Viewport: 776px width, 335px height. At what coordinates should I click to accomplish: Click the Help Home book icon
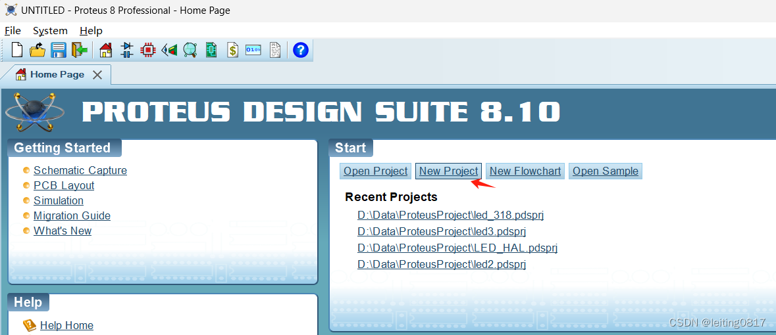coord(30,325)
